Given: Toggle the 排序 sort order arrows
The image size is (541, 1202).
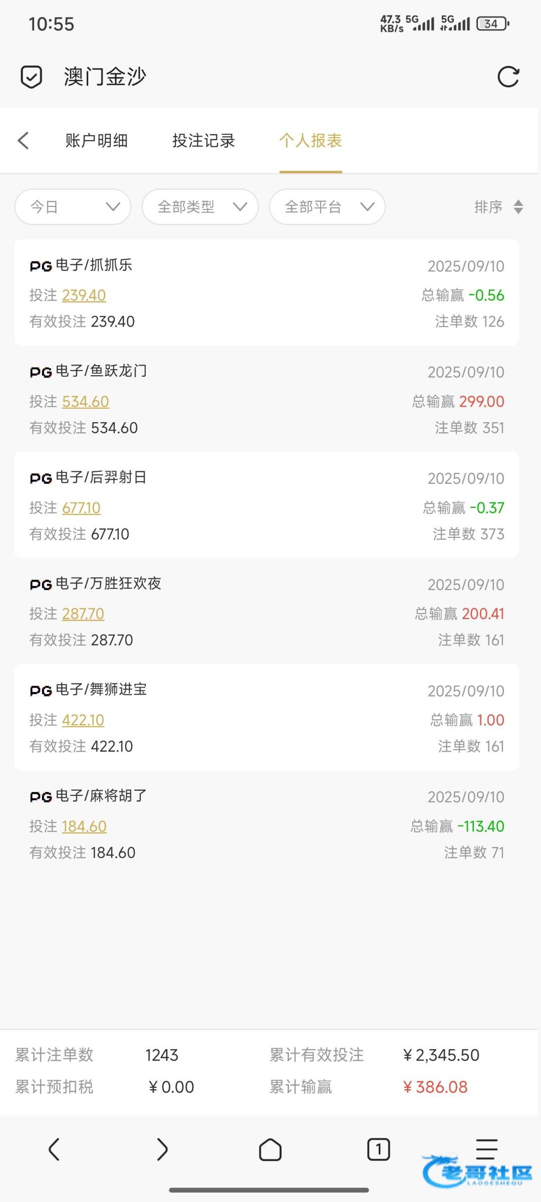Looking at the screenshot, I should pyautogui.click(x=518, y=207).
